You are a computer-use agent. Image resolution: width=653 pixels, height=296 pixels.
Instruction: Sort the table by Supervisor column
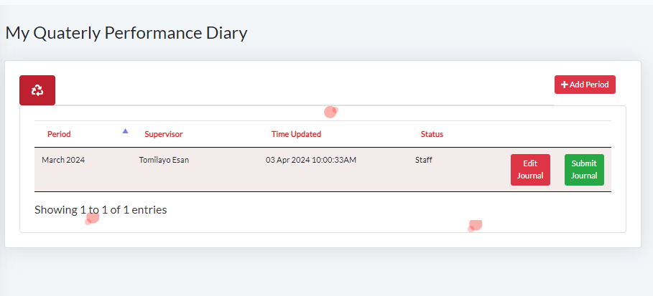click(x=164, y=134)
